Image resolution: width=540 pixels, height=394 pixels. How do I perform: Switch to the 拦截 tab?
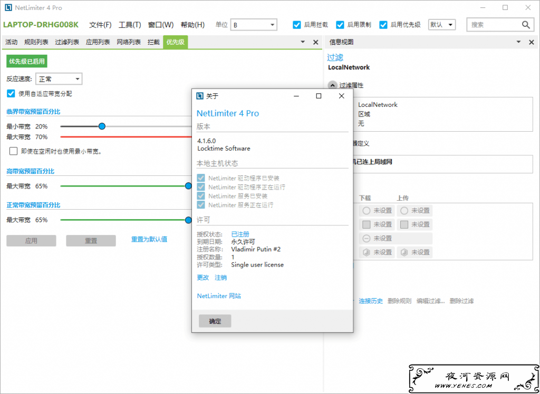coord(153,42)
